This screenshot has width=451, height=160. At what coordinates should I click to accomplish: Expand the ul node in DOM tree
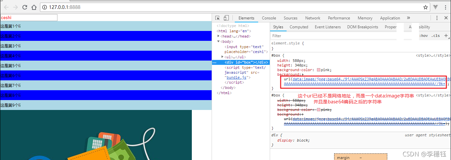coord(223,57)
